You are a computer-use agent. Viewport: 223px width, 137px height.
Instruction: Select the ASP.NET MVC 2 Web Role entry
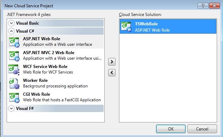tap(55, 55)
